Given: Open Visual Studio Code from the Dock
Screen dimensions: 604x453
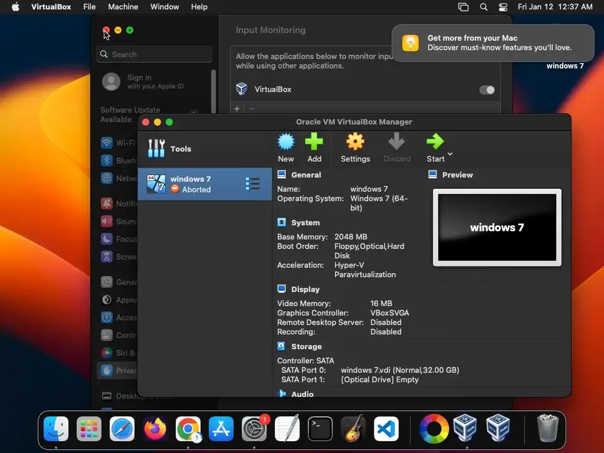Looking at the screenshot, I should 386,429.
